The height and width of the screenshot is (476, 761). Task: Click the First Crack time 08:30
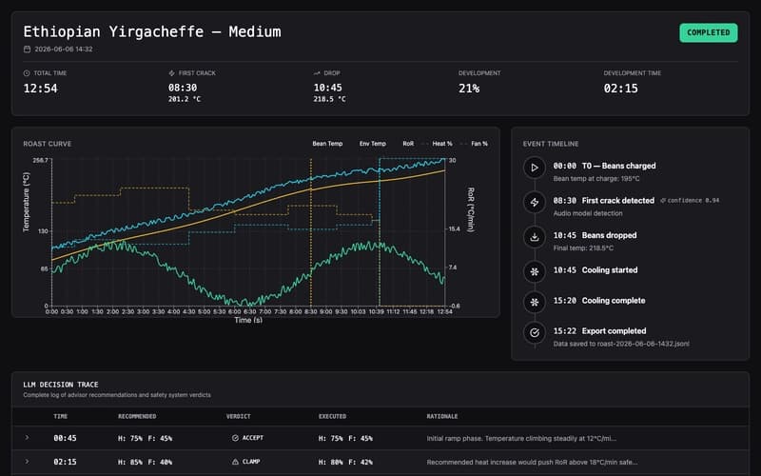[x=183, y=88]
